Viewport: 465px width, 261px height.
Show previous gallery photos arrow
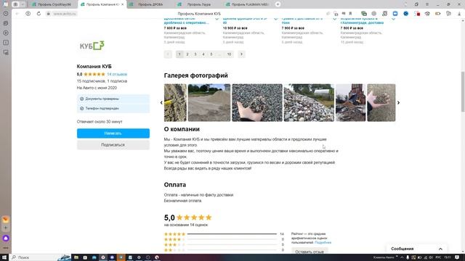(x=161, y=103)
